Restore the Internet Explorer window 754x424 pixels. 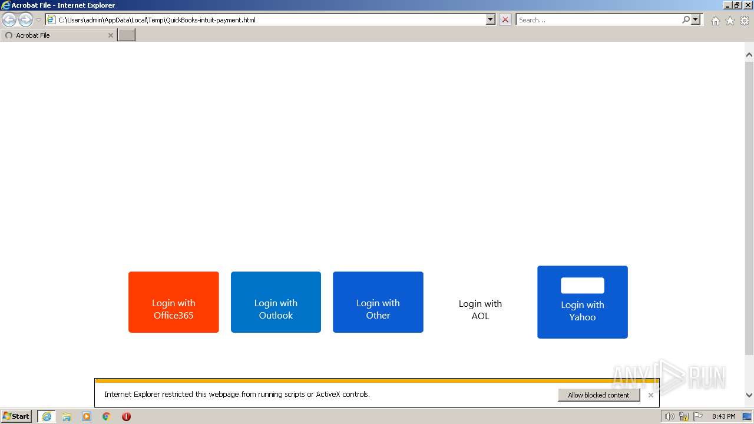[737, 5]
